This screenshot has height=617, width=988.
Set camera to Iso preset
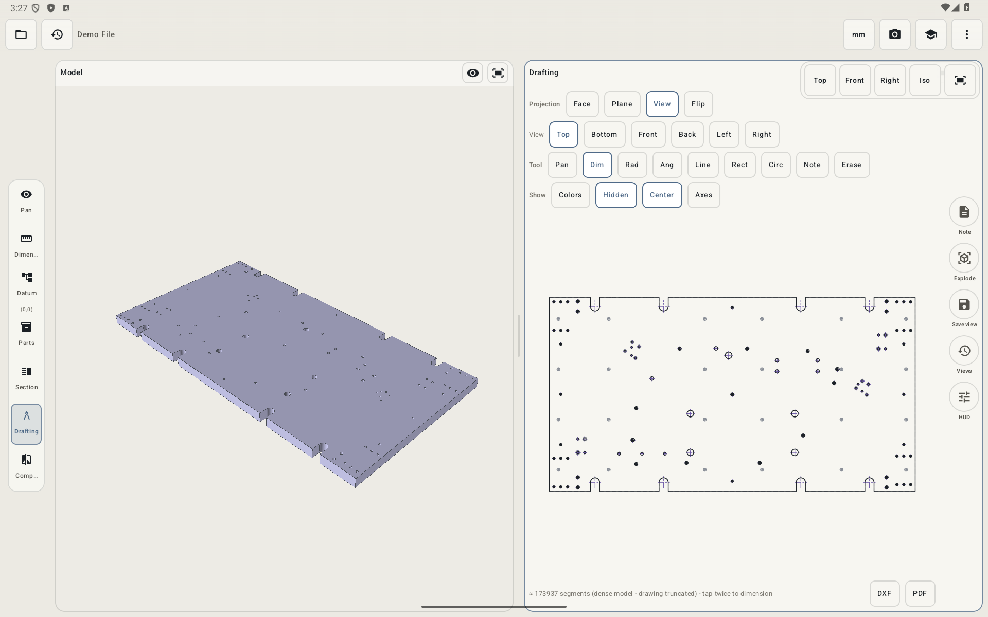coord(925,80)
